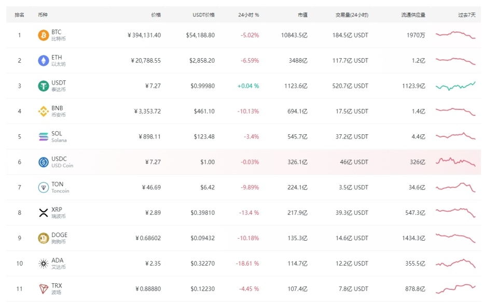Sort by USDT价格 column header
The image size is (498, 304).
pyautogui.click(x=203, y=15)
